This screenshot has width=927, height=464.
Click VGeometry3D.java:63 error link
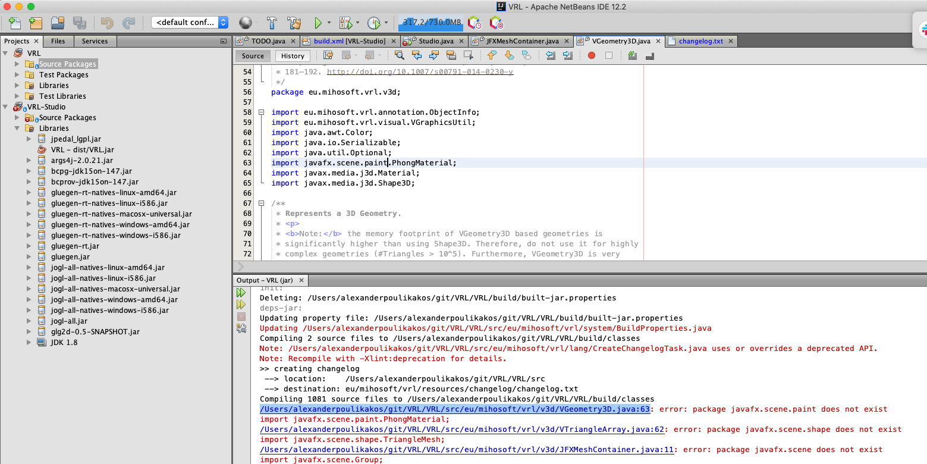455,409
